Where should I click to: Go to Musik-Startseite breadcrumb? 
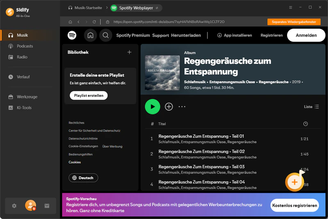click(85, 8)
